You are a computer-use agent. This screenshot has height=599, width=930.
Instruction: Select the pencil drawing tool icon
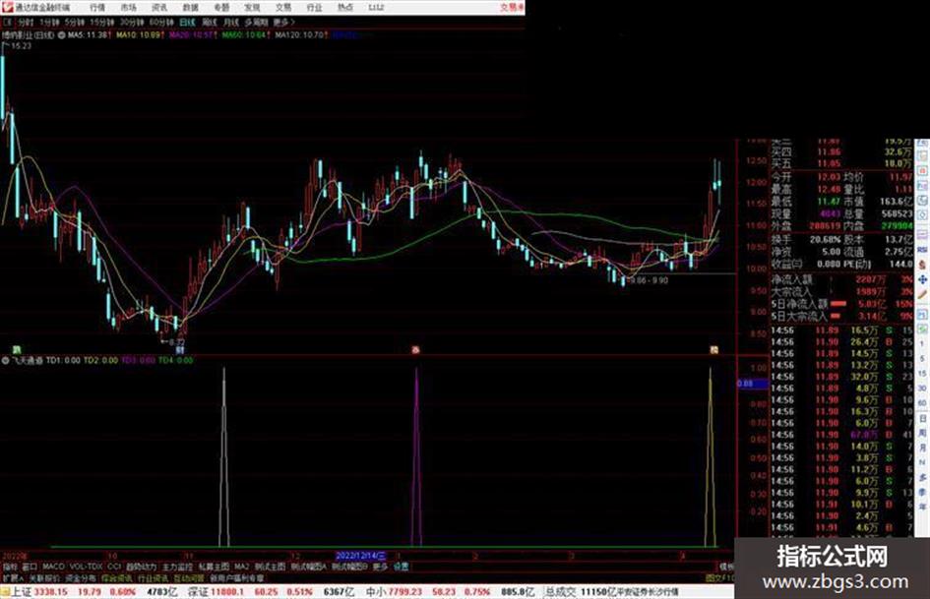point(923,295)
